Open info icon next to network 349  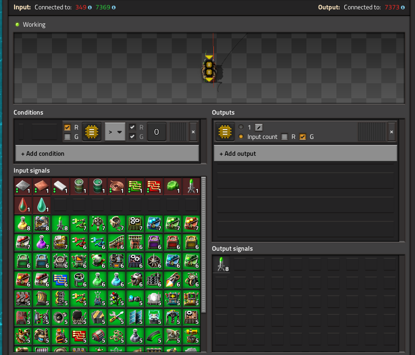90,7
